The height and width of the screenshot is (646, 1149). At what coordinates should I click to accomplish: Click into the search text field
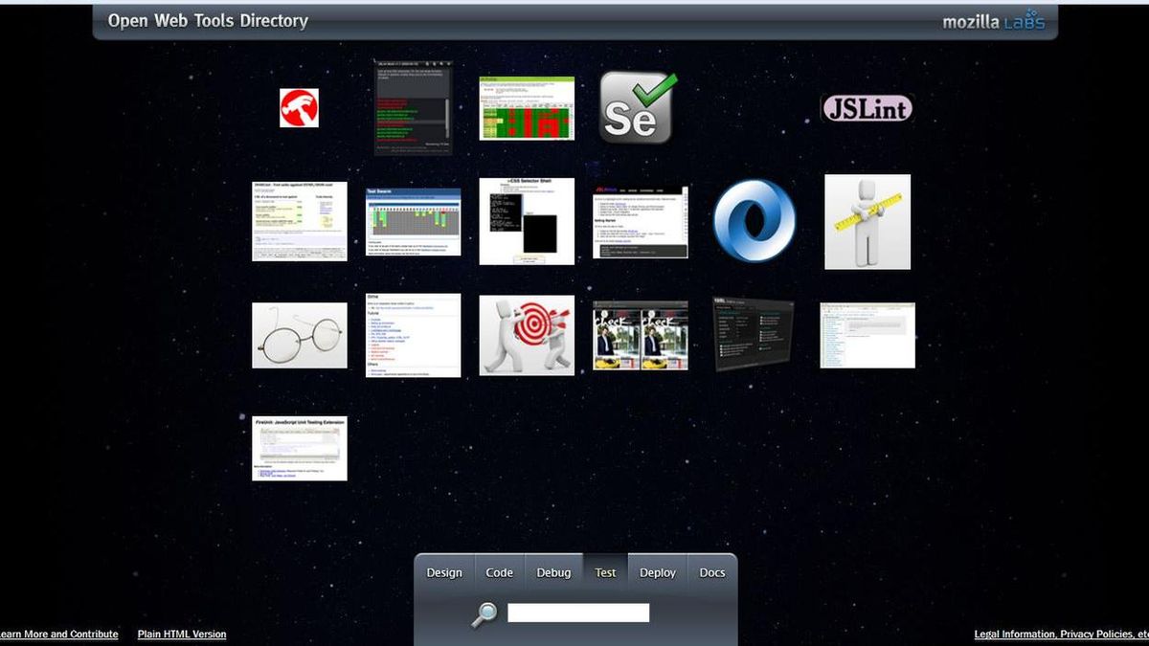click(578, 613)
